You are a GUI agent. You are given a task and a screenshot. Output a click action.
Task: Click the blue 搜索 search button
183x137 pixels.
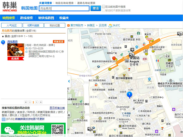click(96, 8)
